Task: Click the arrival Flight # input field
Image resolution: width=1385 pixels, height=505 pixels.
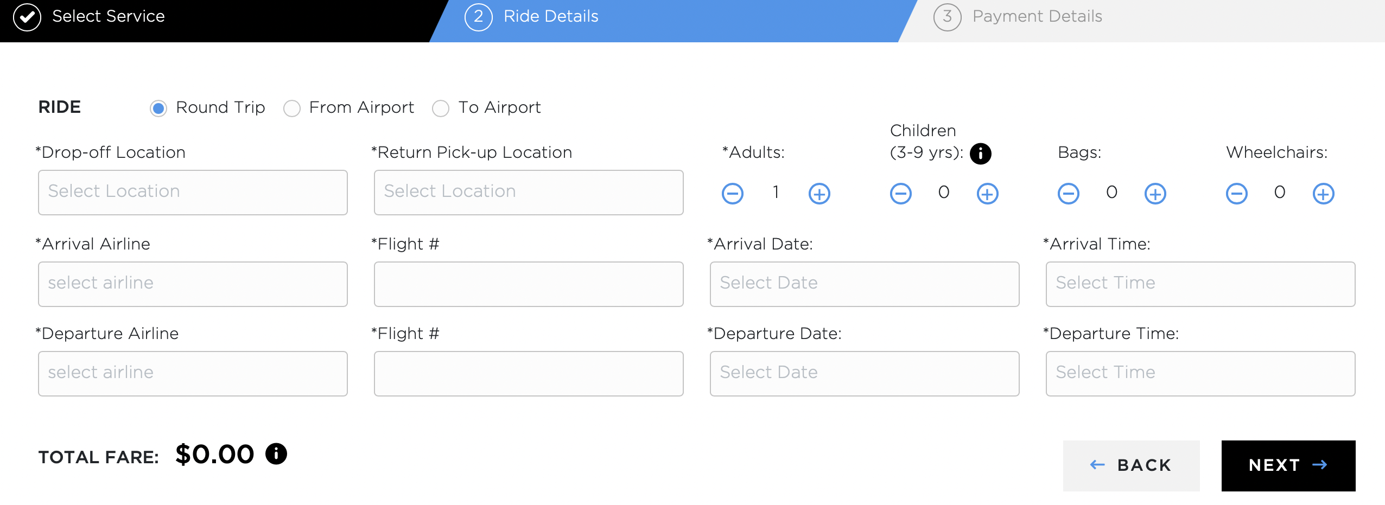Action: point(528,284)
